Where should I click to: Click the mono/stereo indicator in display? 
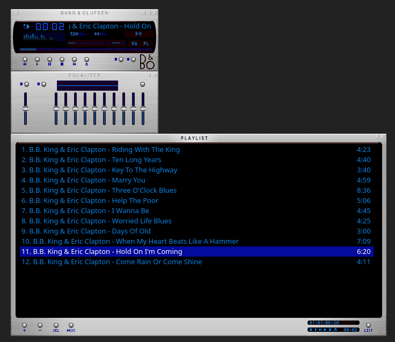click(138, 33)
